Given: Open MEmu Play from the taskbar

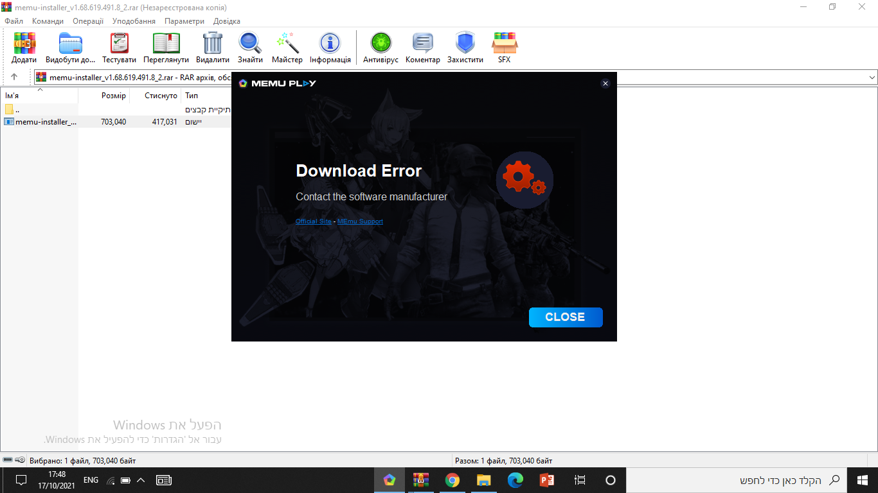Looking at the screenshot, I should tap(390, 480).
